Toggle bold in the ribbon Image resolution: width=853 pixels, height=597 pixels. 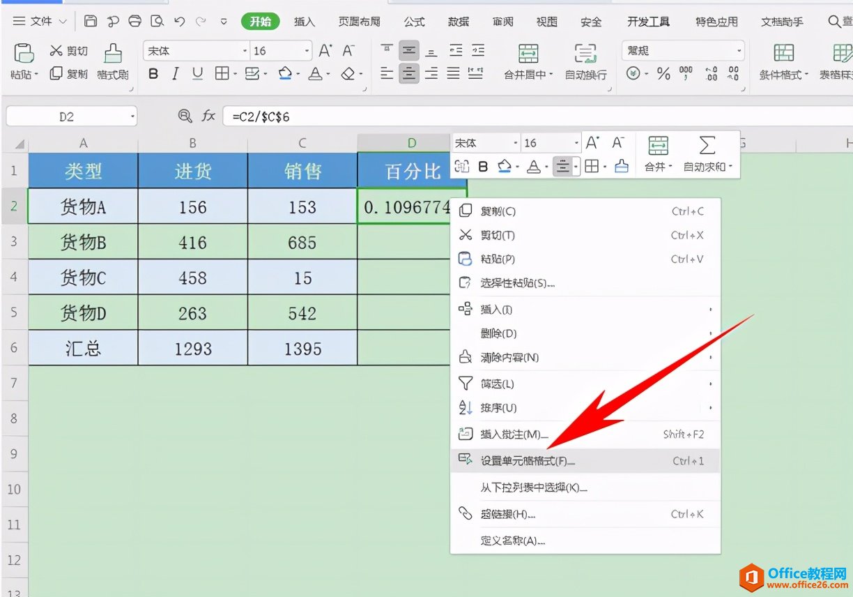tap(153, 74)
